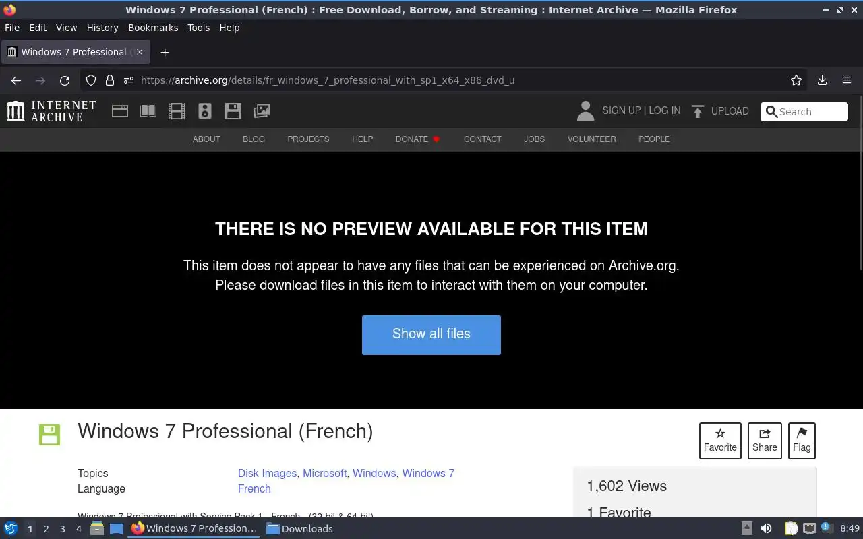Open the Web (Wayback) media icon
The image size is (863, 539).
click(120, 111)
